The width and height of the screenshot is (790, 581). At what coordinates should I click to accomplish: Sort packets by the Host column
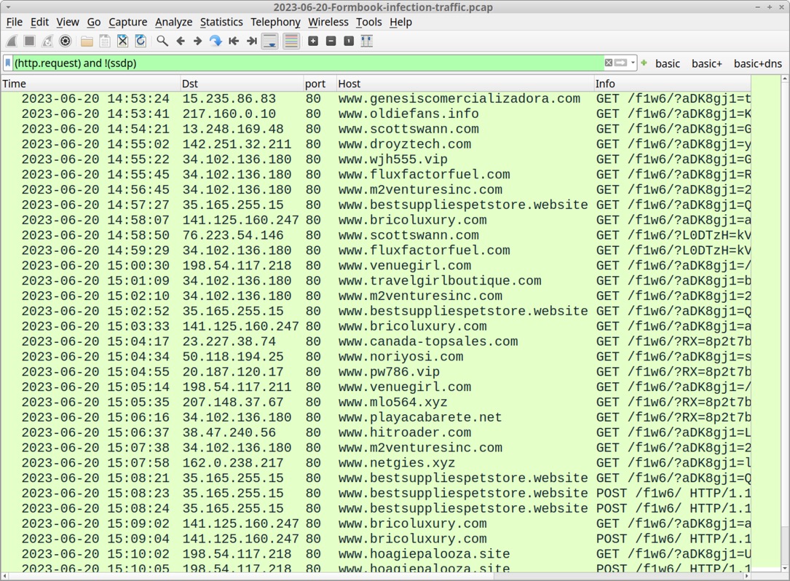click(x=465, y=84)
